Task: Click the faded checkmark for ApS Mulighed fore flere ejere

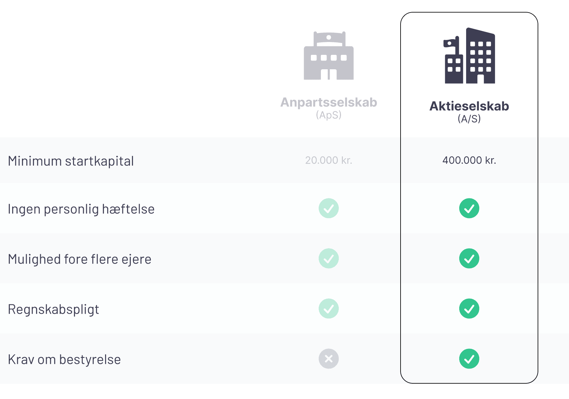Action: [x=329, y=258]
